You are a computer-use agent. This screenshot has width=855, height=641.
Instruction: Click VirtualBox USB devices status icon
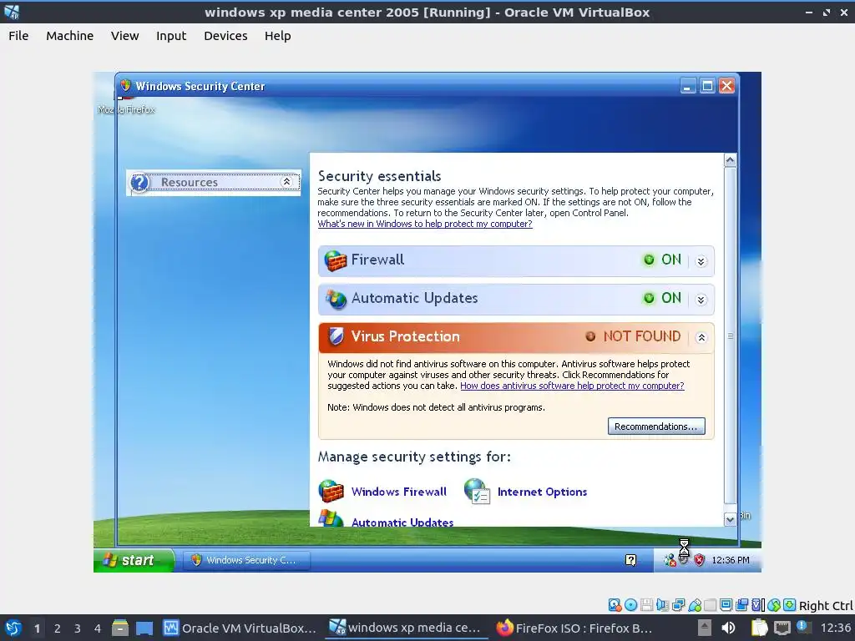coord(695,605)
